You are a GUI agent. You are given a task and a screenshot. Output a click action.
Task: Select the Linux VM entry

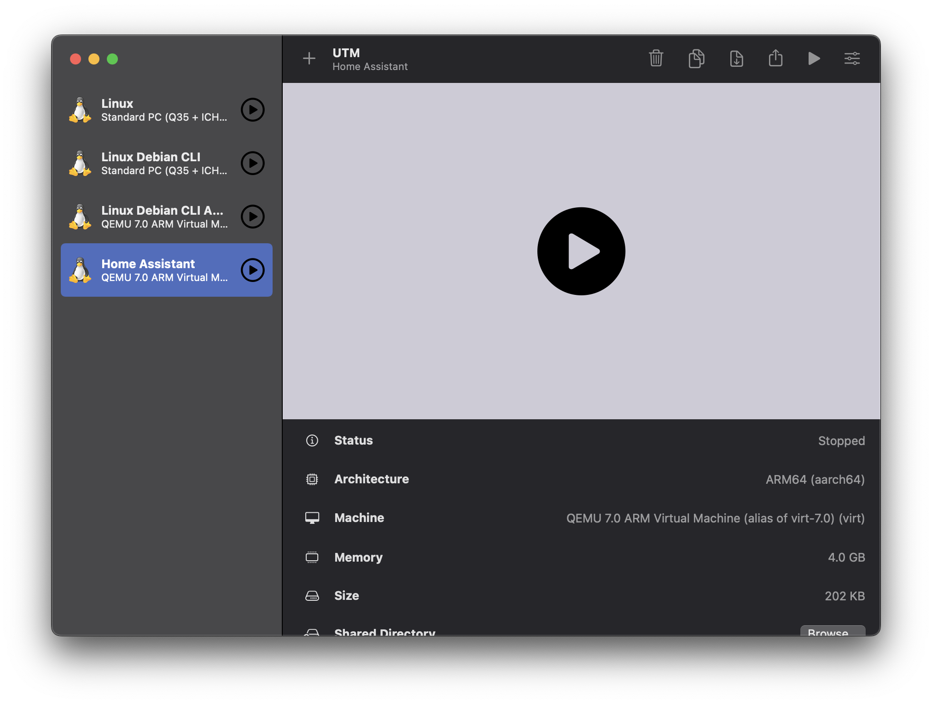pos(152,110)
